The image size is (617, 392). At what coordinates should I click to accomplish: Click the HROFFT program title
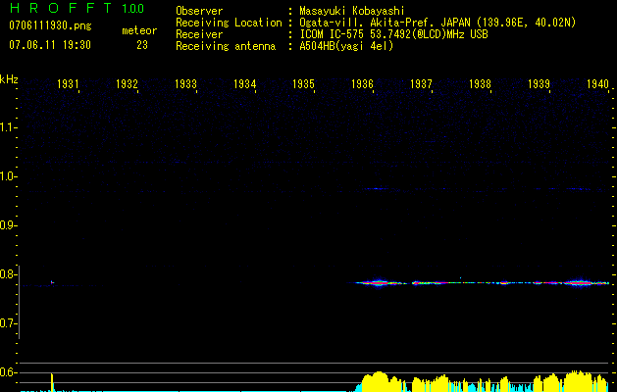point(60,8)
